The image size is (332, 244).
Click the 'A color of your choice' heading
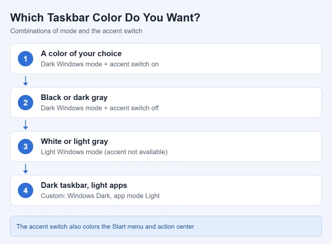pos(81,54)
